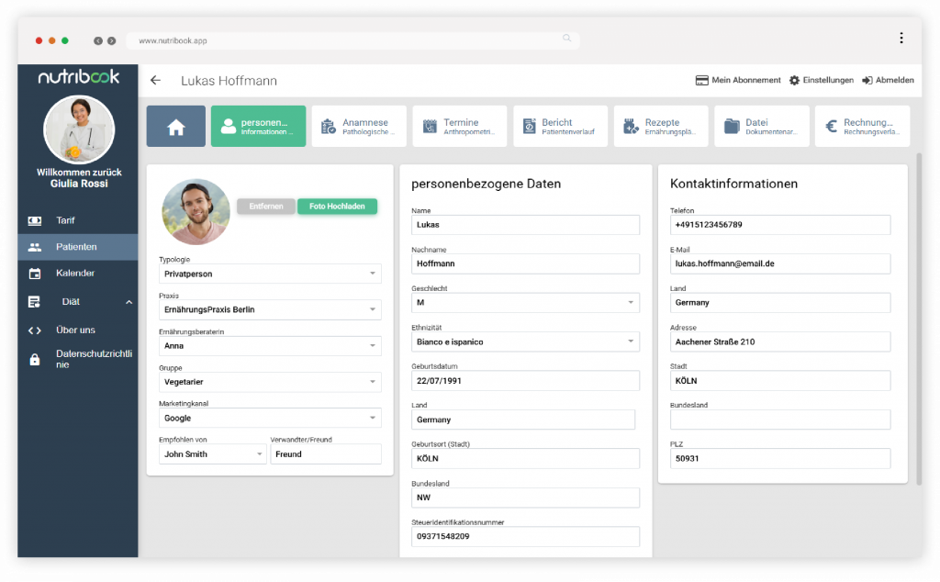Open Einstellungen via gear icon
The height and width of the screenshot is (582, 940).
coord(794,81)
